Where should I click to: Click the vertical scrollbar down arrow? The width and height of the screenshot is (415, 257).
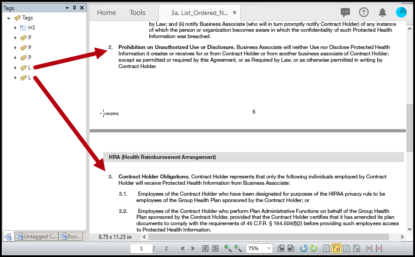click(x=410, y=229)
